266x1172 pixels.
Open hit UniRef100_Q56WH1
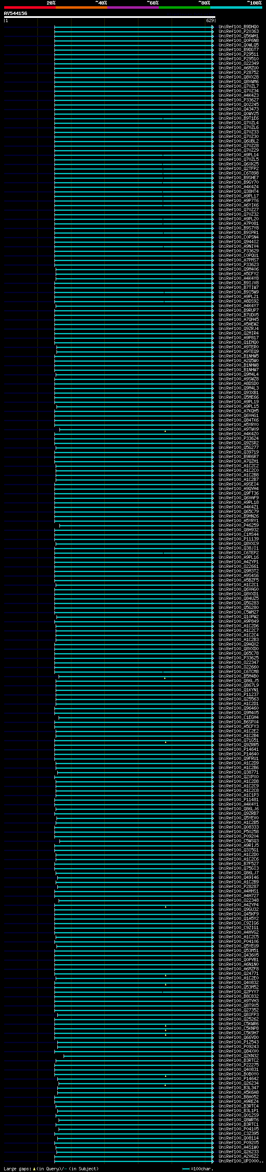(x=238, y=36)
